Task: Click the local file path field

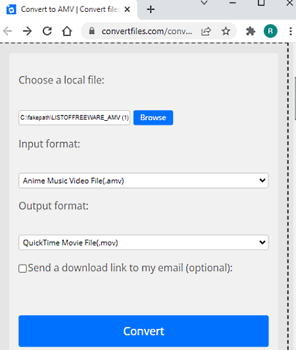Action: [74, 118]
